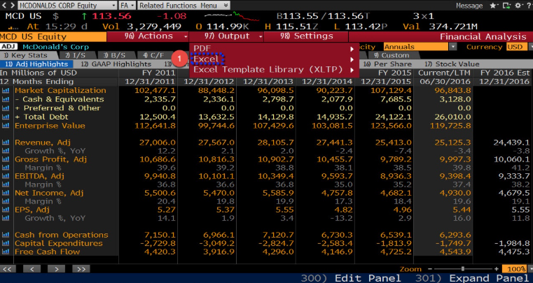Click Current/LTM column header

(x=444, y=73)
